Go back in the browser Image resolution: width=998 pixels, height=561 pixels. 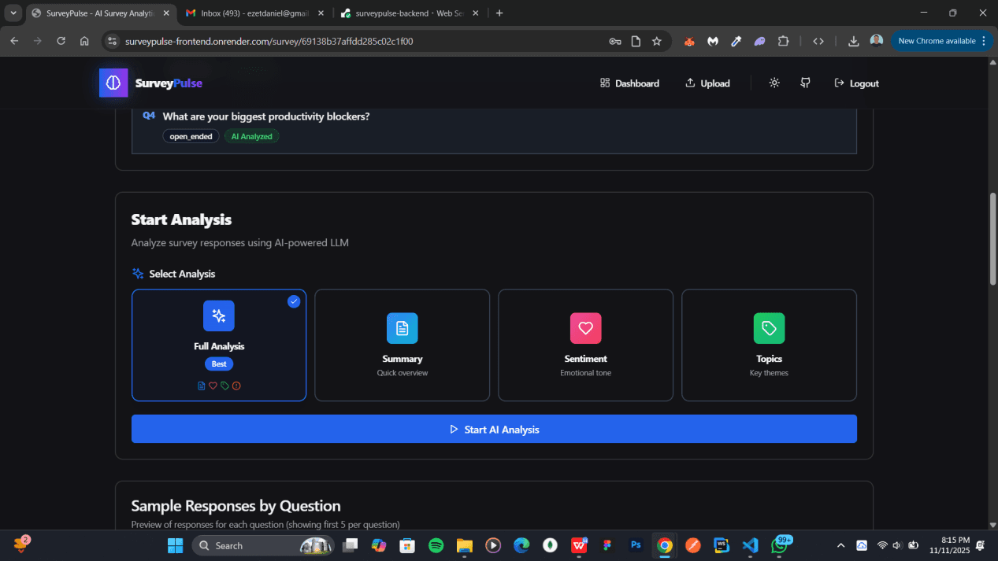[14, 41]
